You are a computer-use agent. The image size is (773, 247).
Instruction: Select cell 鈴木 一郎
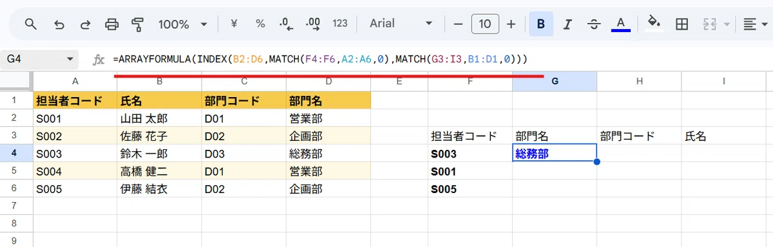click(159, 153)
